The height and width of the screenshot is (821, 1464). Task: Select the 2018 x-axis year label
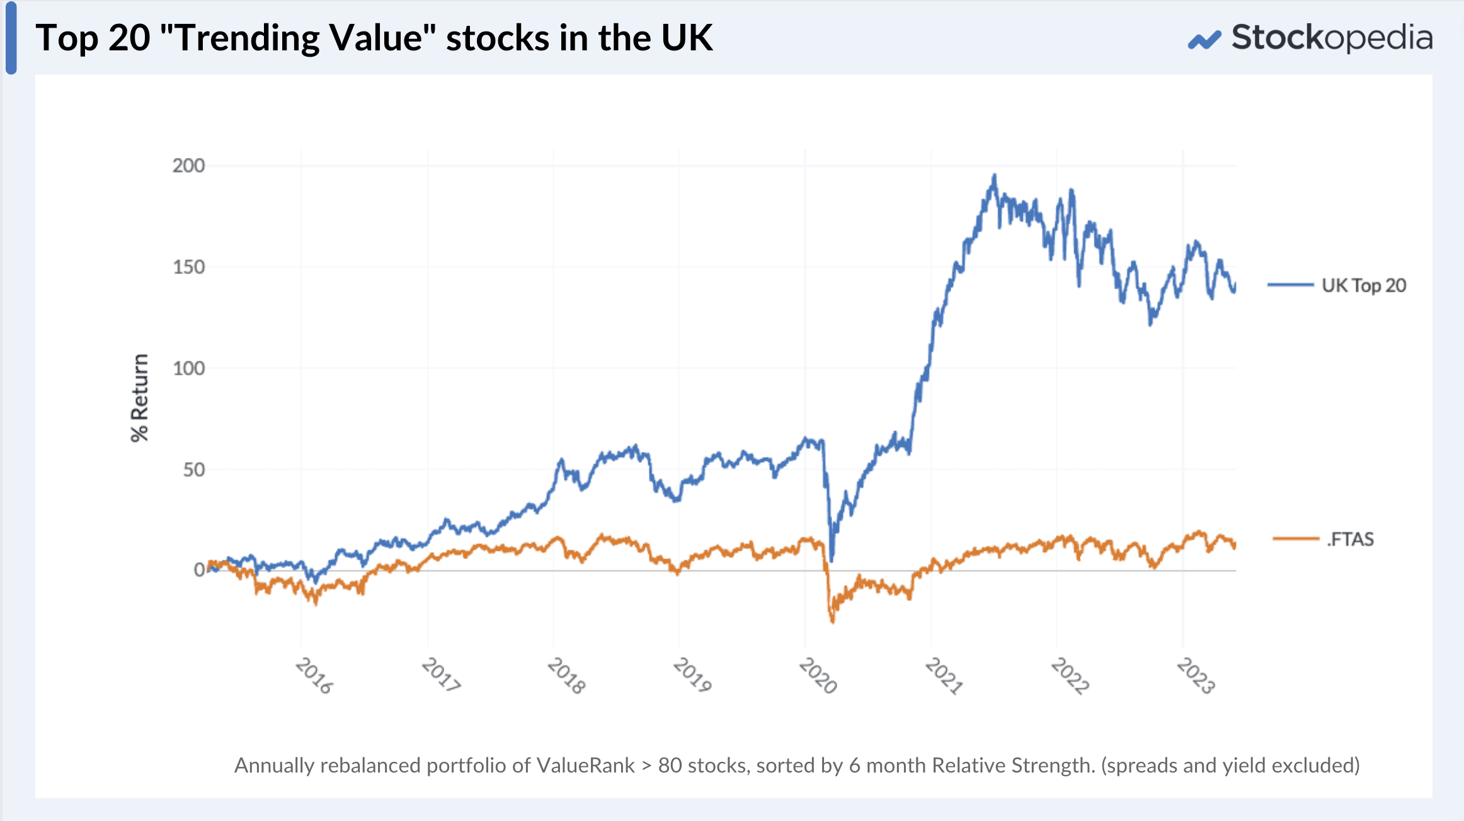coord(566,676)
